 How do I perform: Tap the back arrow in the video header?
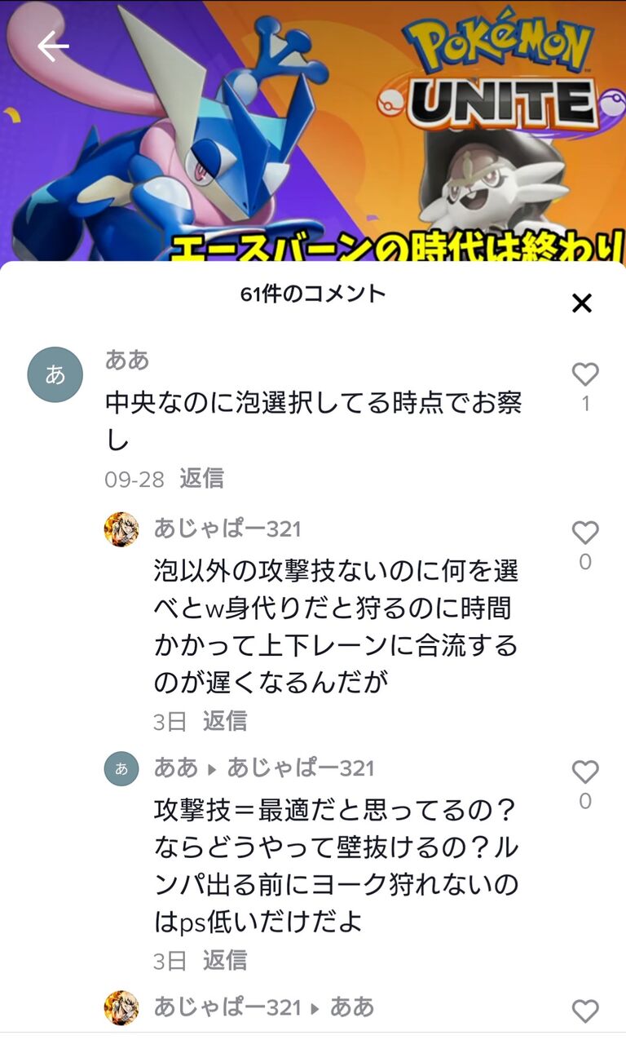point(53,47)
